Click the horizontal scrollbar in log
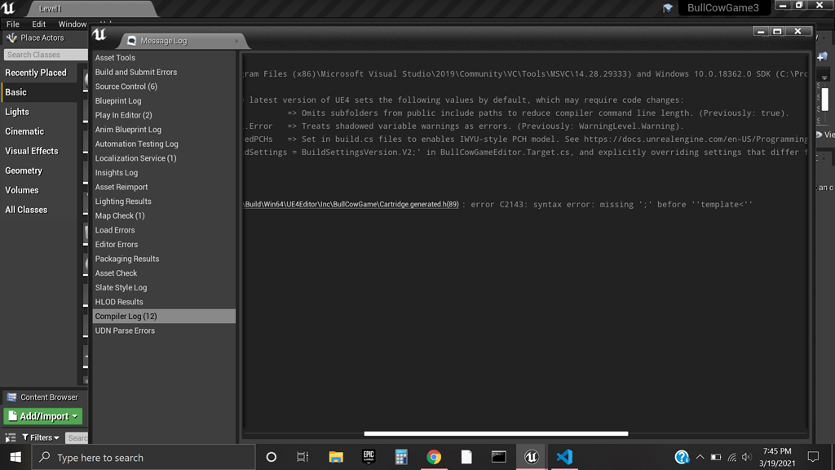 tap(496, 433)
